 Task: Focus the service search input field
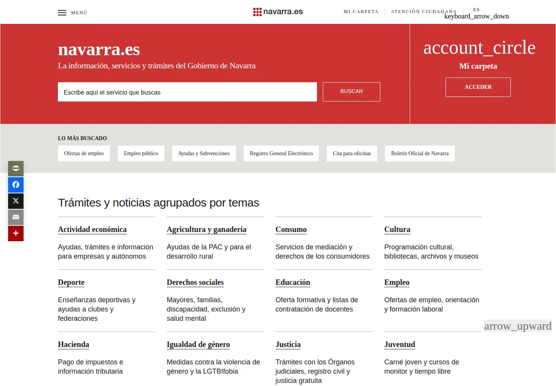pos(187,92)
